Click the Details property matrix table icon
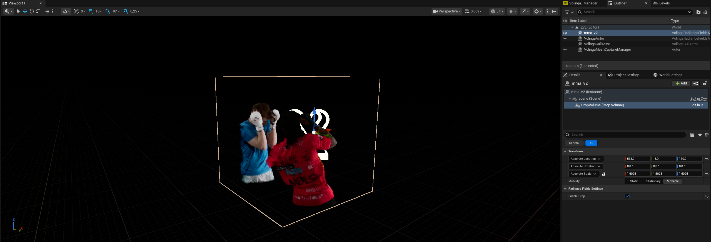 [692, 135]
